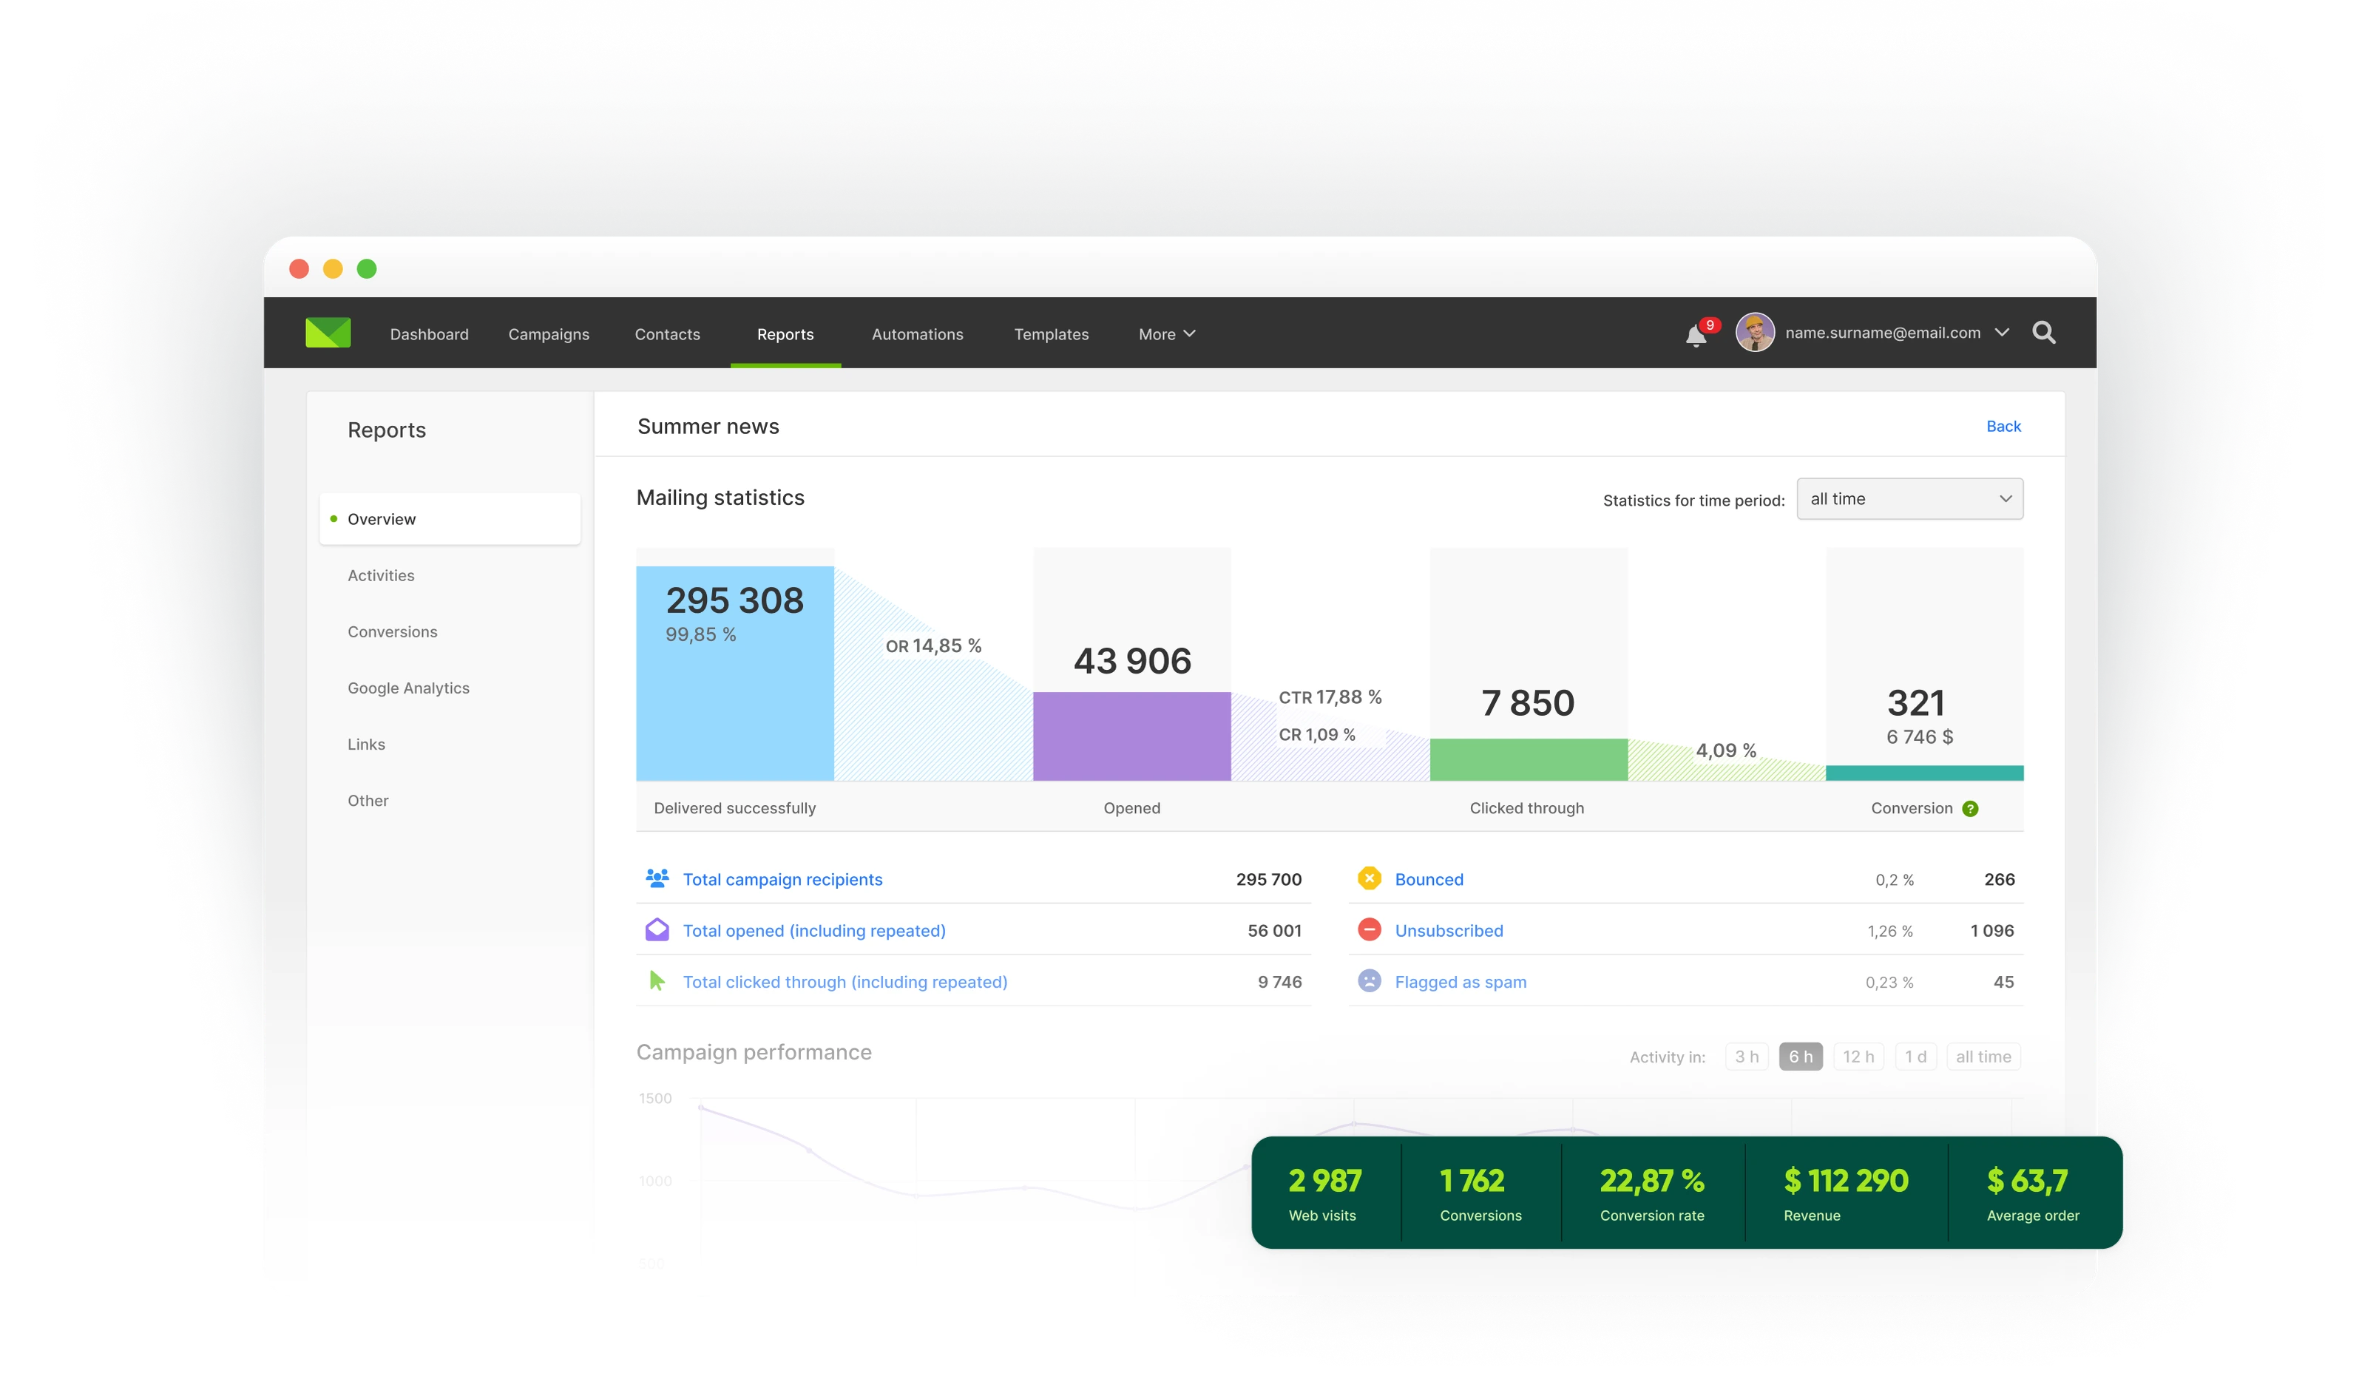Open Google Analytics in the sidebar
2359x1390 pixels.
click(408, 688)
